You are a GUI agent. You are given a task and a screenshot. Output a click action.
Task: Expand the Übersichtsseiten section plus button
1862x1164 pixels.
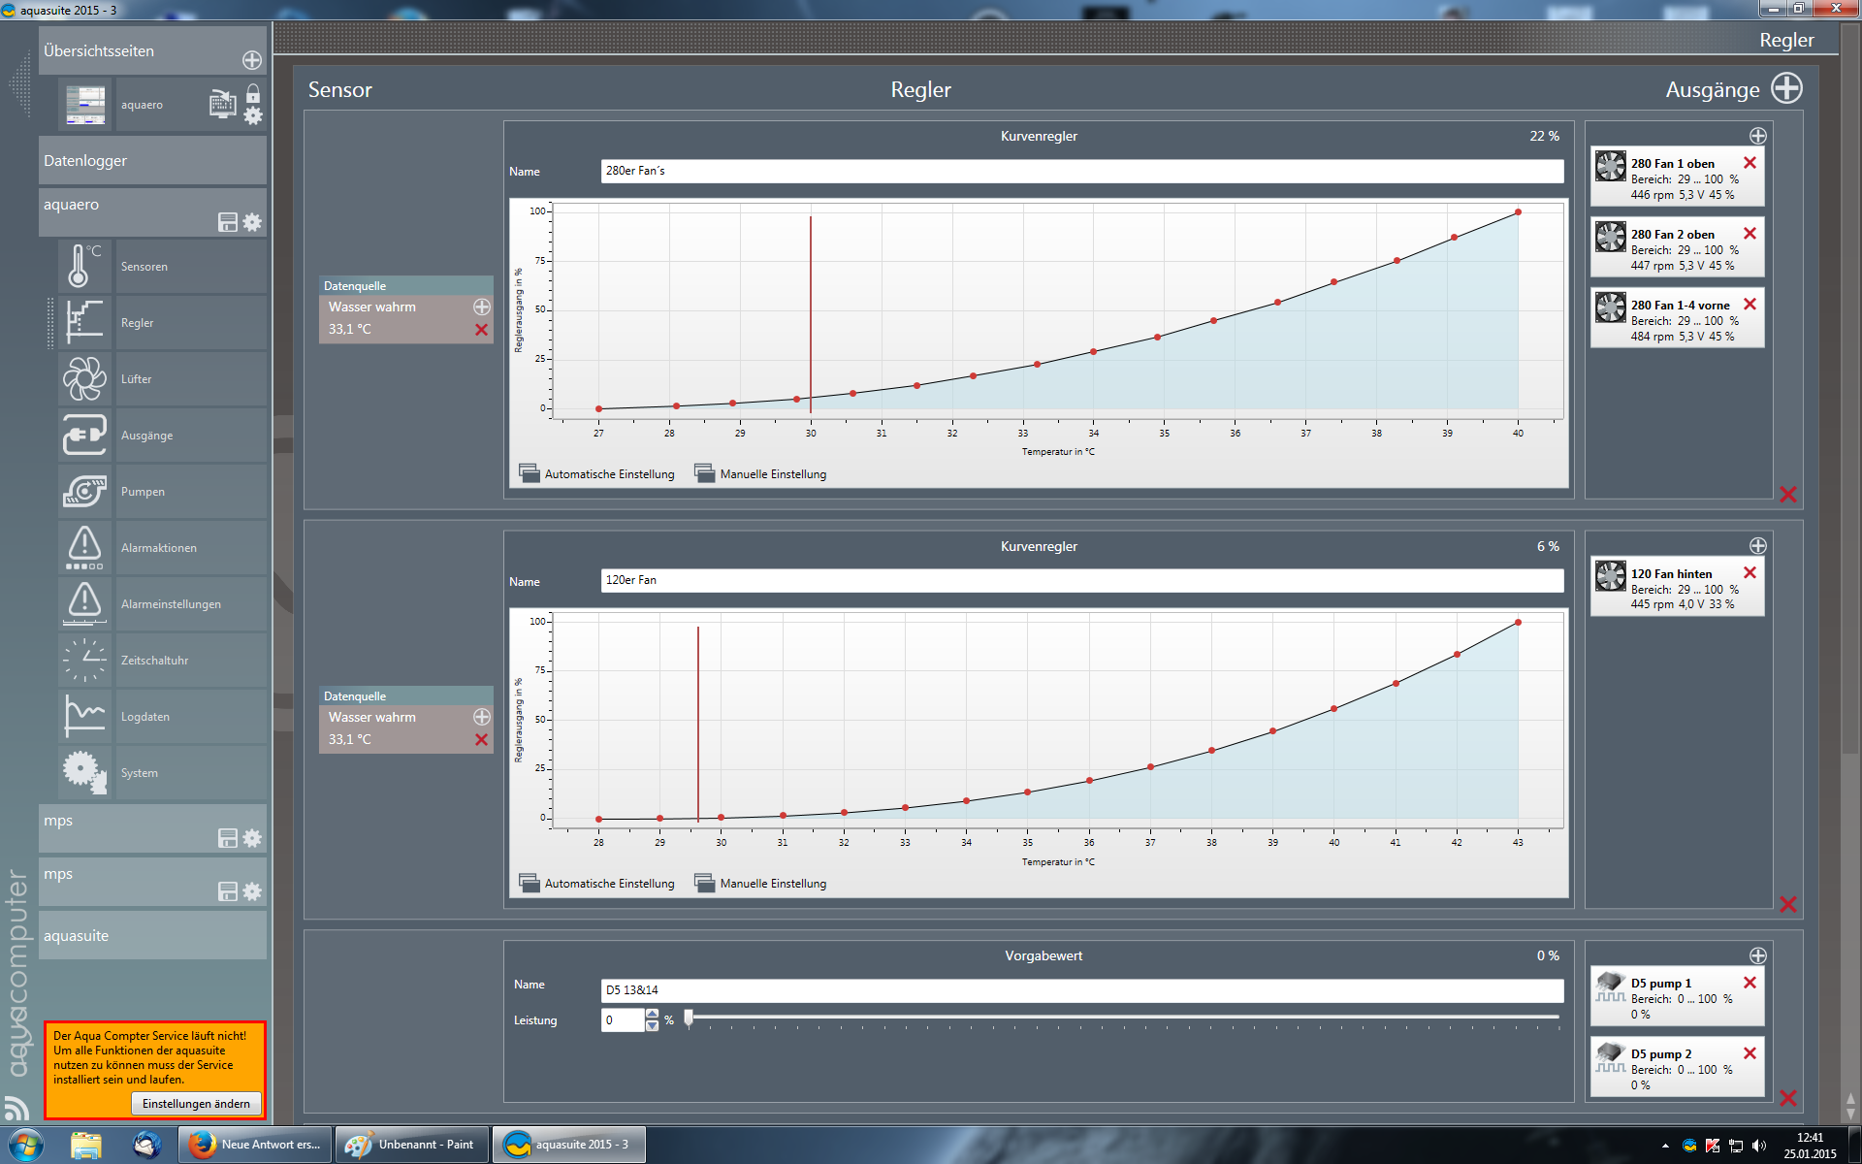(x=252, y=60)
